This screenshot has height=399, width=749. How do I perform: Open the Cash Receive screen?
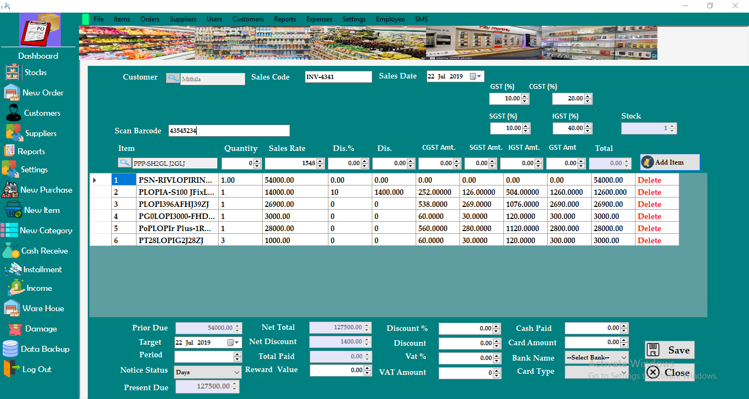pyautogui.click(x=38, y=250)
